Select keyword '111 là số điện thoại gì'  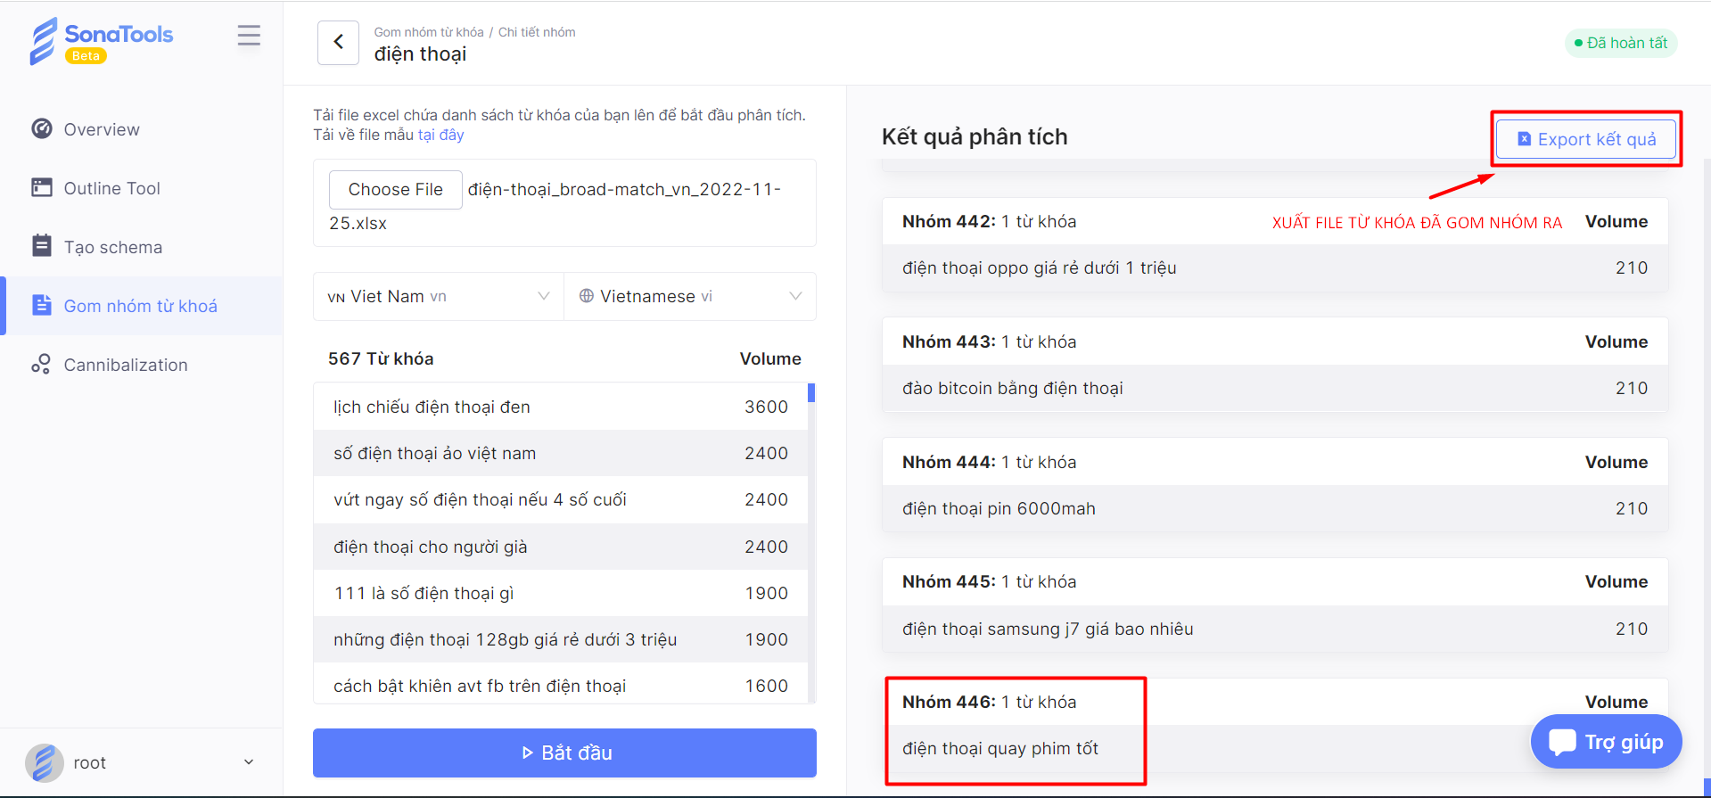click(561, 593)
